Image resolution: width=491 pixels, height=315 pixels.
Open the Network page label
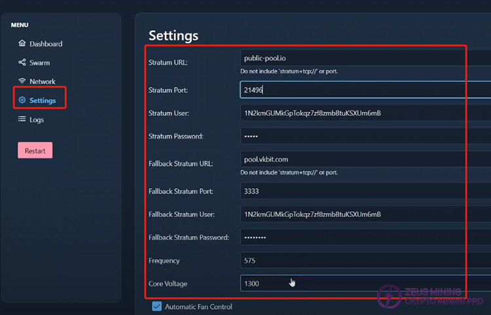43,82
